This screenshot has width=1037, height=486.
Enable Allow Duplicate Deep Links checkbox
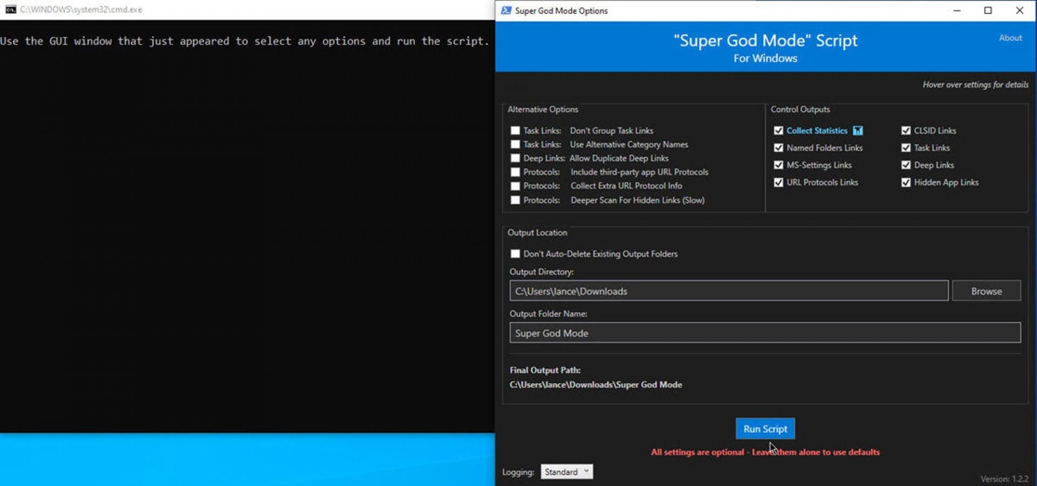coord(515,158)
